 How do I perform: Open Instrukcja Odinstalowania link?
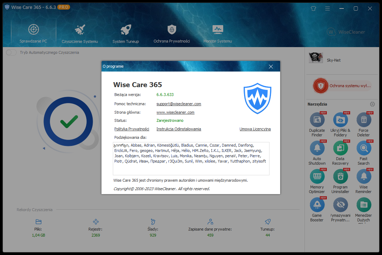pyautogui.click(x=179, y=129)
